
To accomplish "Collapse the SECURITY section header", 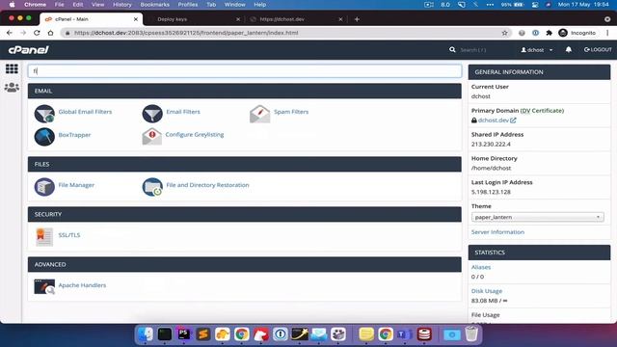I will 244,214.
